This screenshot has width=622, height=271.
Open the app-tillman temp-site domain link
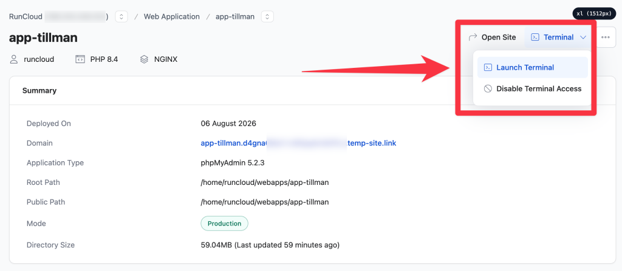[298, 143]
